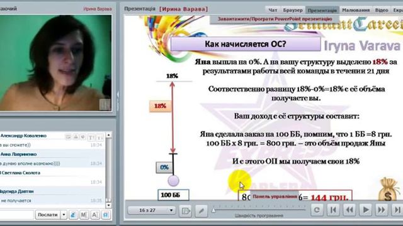Click the M text format icon in chat
This screenshot has height=226, width=403.
pyautogui.click(x=84, y=215)
